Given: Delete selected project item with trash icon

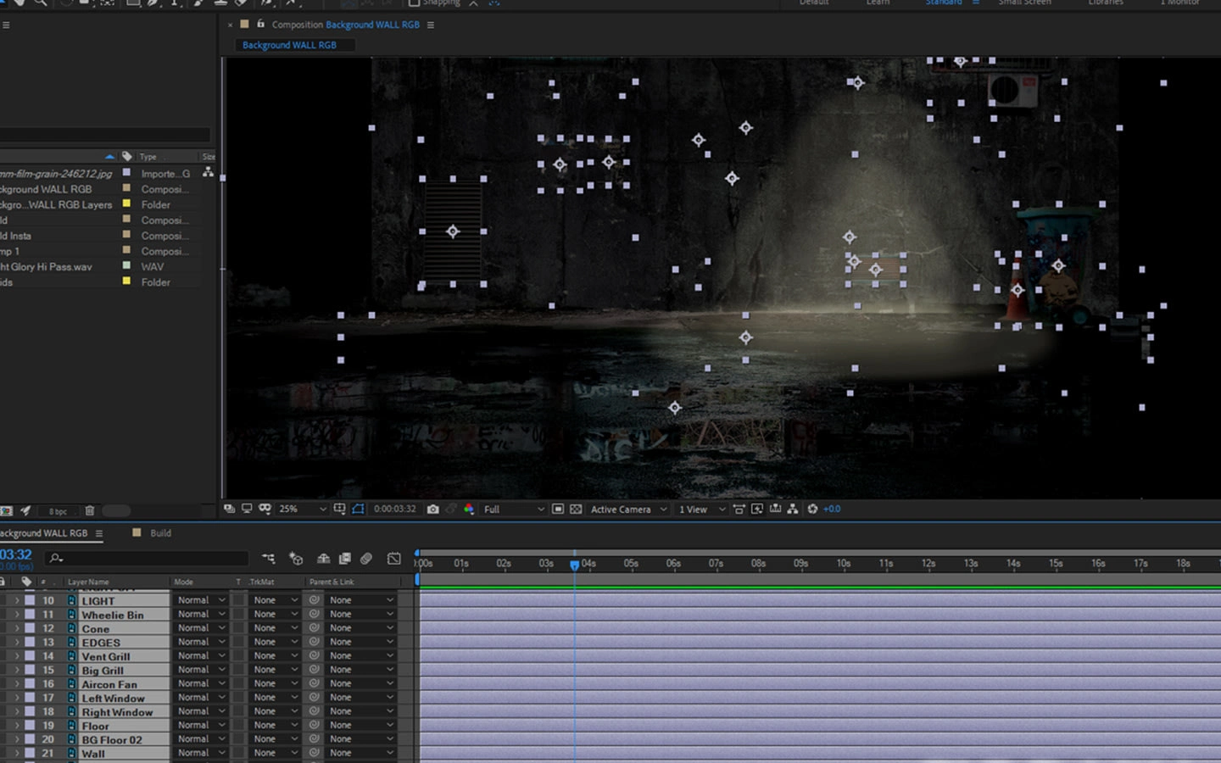Looking at the screenshot, I should (x=90, y=510).
